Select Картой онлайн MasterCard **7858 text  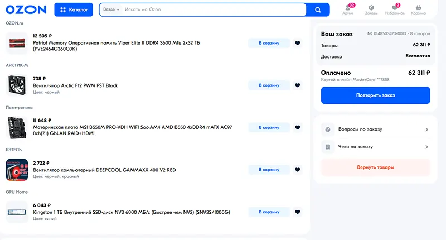coord(355,80)
